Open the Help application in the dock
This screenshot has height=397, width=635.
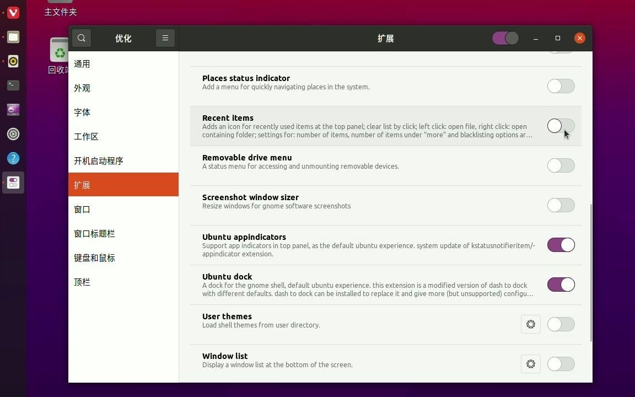coord(13,158)
